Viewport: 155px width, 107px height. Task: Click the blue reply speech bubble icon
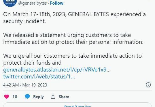pyautogui.click(x=27, y=97)
